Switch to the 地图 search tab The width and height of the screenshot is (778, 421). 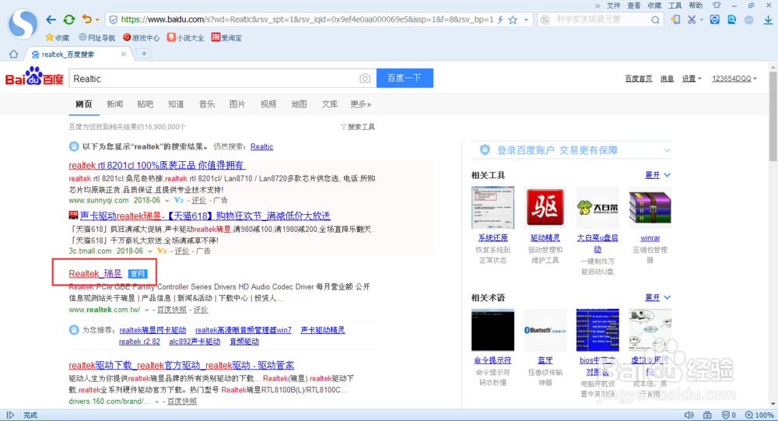[x=299, y=104]
